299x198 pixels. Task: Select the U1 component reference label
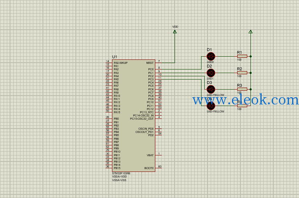115,57
